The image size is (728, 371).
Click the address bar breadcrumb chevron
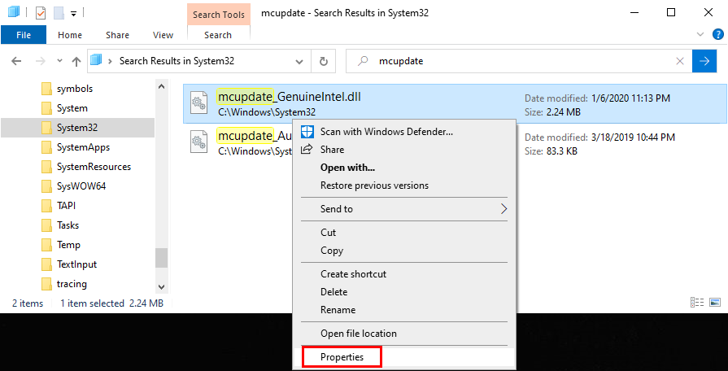click(111, 61)
